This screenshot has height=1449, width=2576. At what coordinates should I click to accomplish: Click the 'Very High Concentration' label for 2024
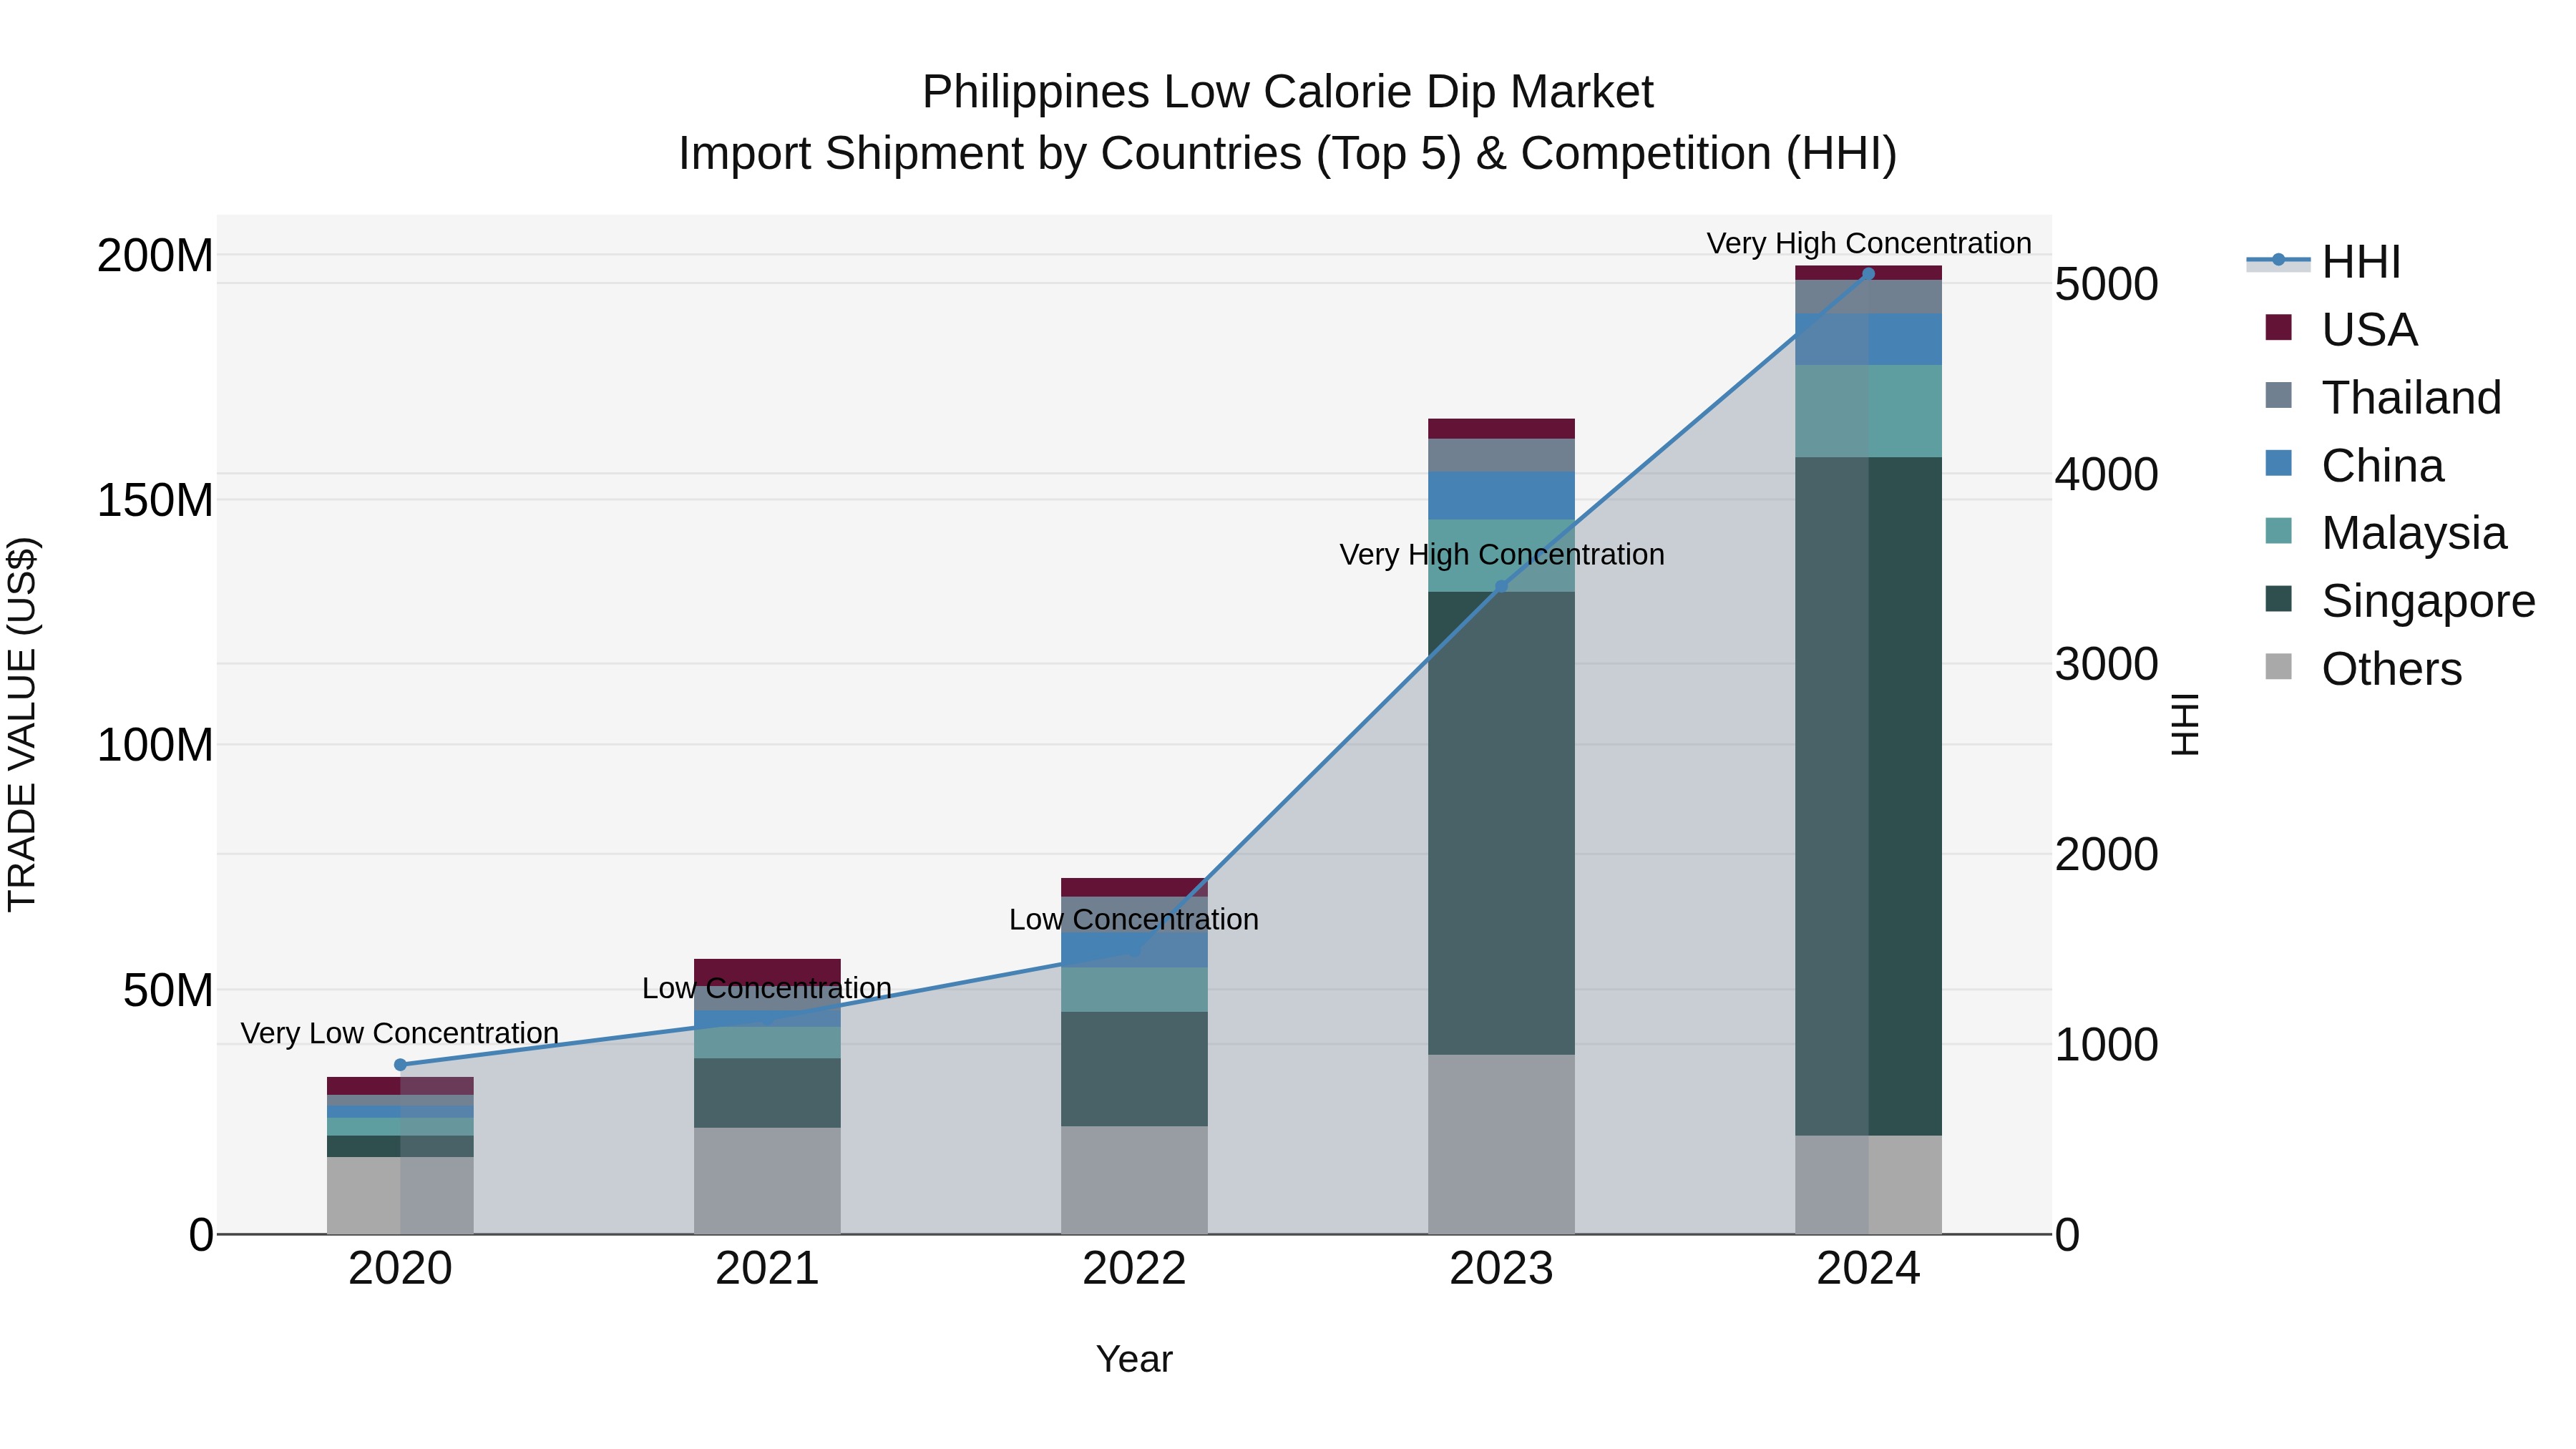point(1869,243)
